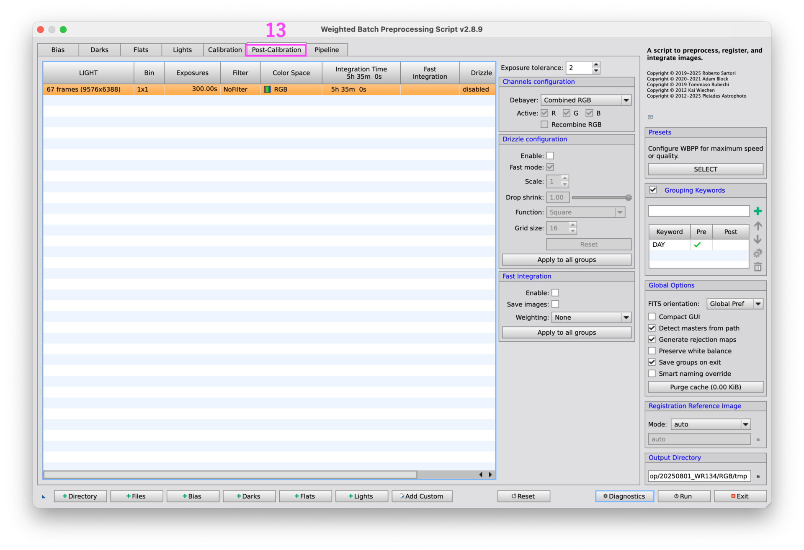This screenshot has height=550, width=804.
Task: Click the keyword settings gear icon
Action: coord(758,253)
